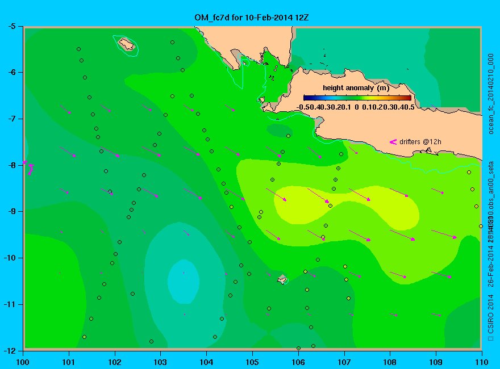This screenshot has width=500, height=369.
Task: Click the magenta drifter arrow legend symbol
Action: tap(393, 142)
